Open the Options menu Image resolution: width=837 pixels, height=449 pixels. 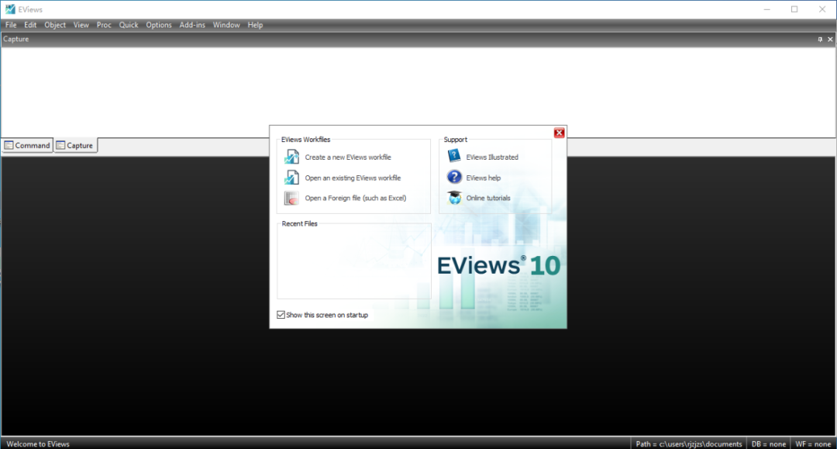159,25
